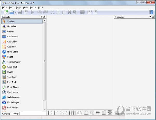
Task: Click the Delete X toolbar icon
Action: click(69, 12)
